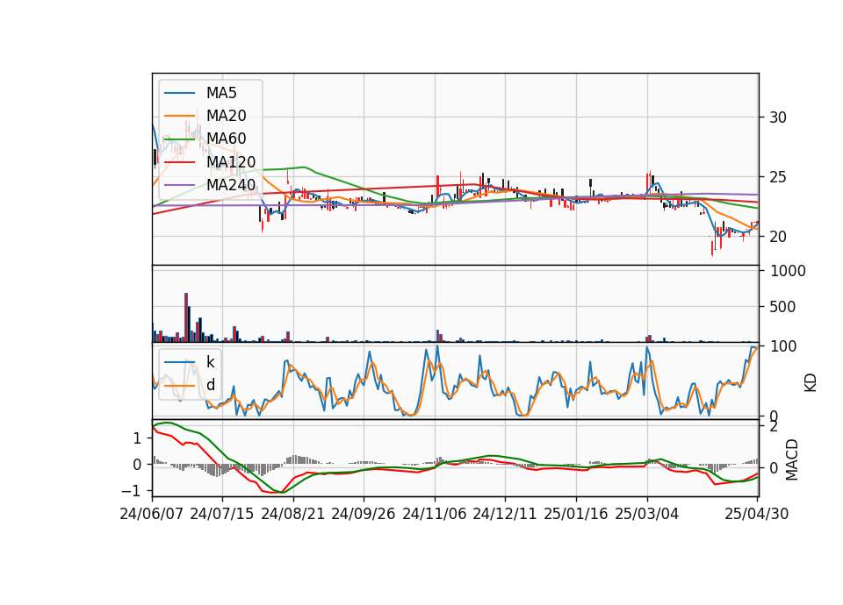Click the red MA120 legend line sample
The image size is (843, 605).
click(x=179, y=162)
